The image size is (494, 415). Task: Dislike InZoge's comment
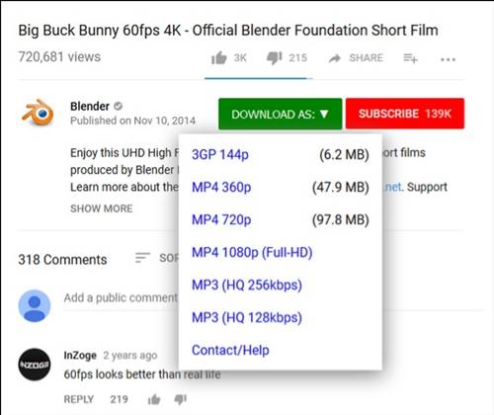click(180, 399)
